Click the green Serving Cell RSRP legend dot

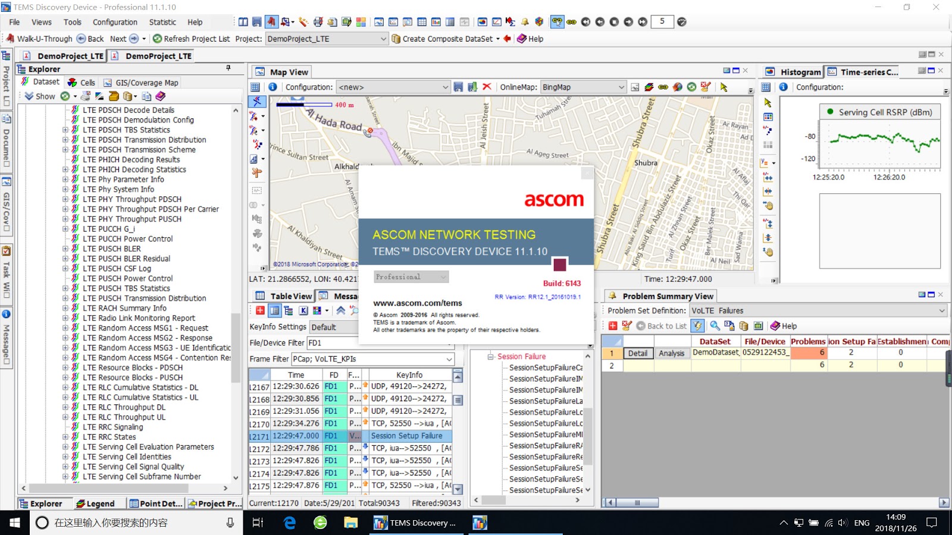tap(829, 112)
